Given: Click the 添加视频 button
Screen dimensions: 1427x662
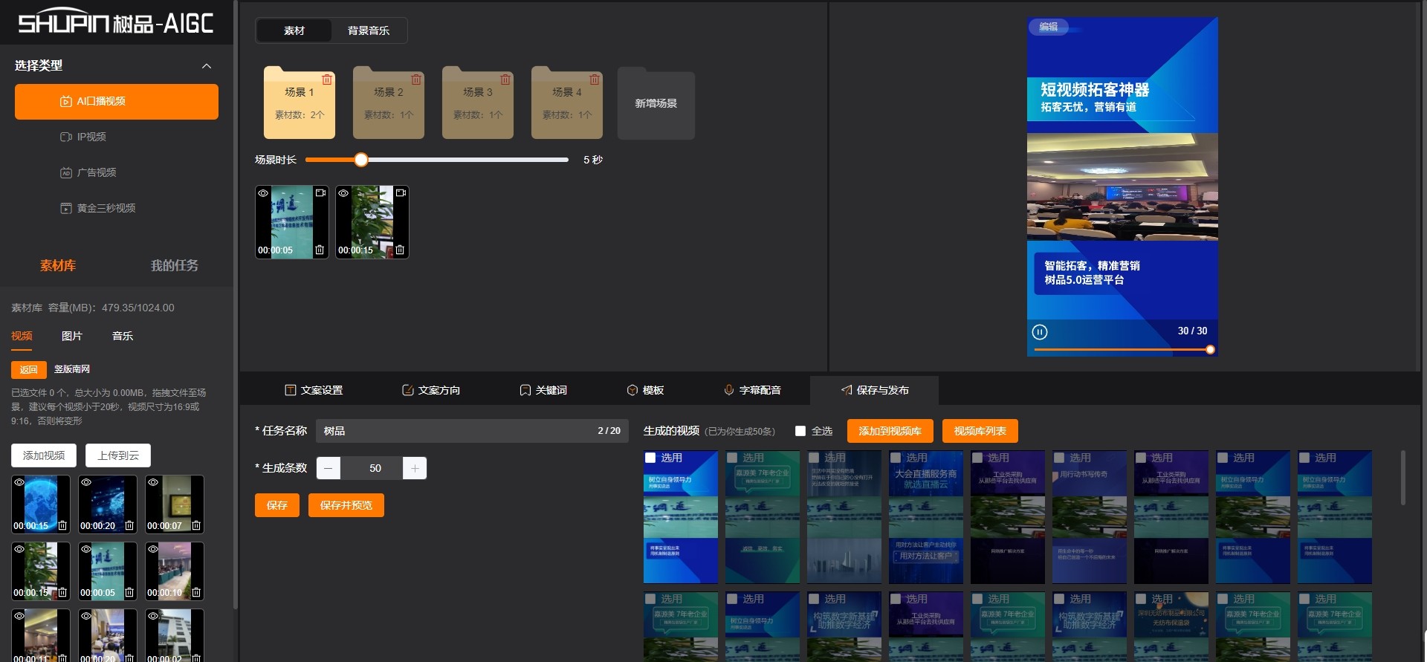Looking at the screenshot, I should 44,455.
